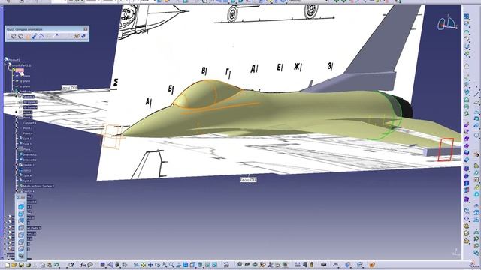Select Intersect.1 in the tree
Viewport: 481px width, 270px height.
click(x=29, y=154)
